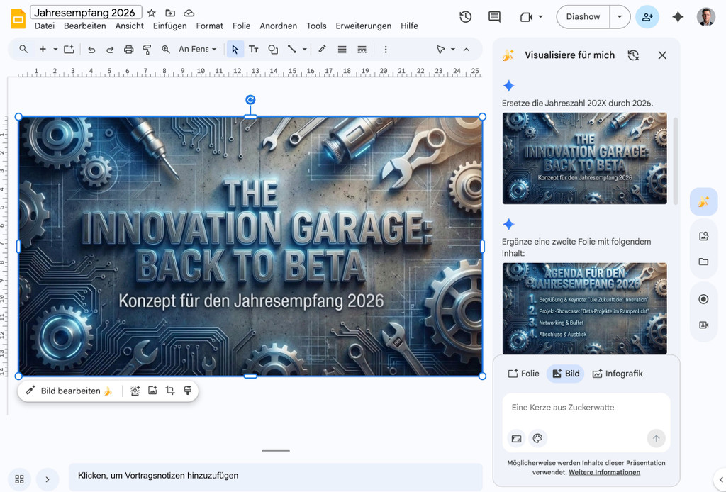Click the Bild bearbeiten button
Viewport: 726px width, 492px height.
tap(69, 391)
